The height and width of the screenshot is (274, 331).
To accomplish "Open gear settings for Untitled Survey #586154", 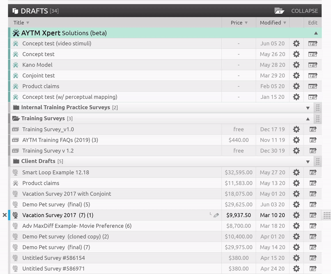I will pyautogui.click(x=296, y=258).
